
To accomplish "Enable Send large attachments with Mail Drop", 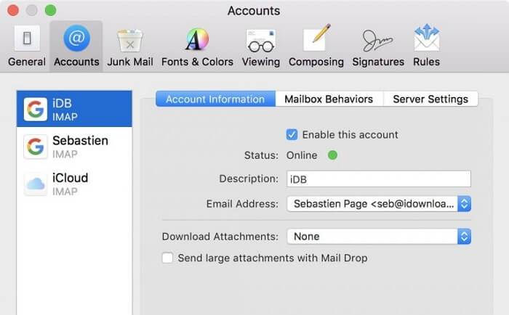I will [167, 258].
